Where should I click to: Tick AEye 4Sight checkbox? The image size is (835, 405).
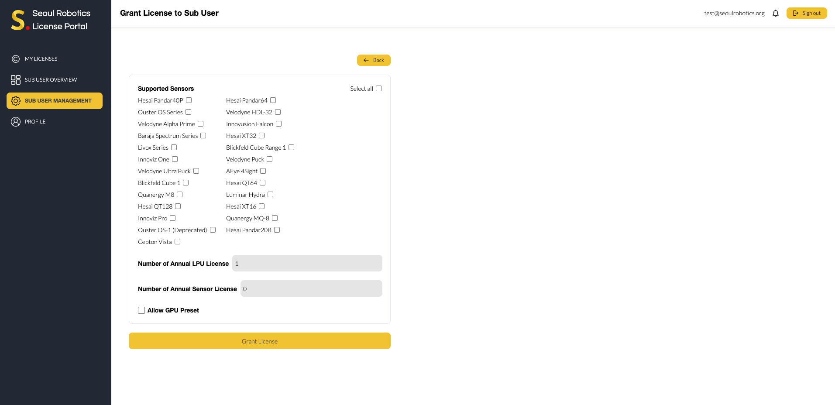coord(263,171)
